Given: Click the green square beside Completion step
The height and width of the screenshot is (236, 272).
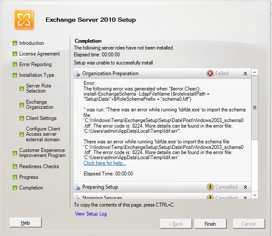Looking at the screenshot, I should click(15, 188).
